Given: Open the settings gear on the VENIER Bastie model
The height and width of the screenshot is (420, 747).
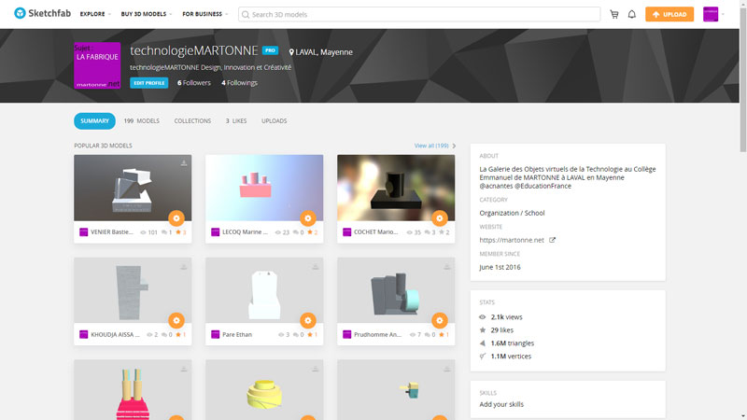Looking at the screenshot, I should (176, 218).
